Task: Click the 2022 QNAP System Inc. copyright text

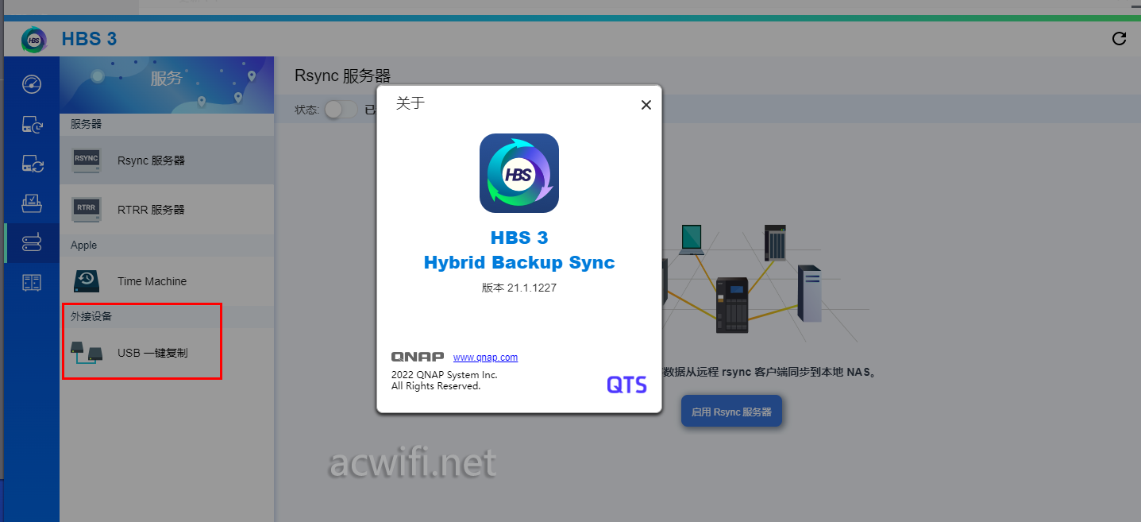Action: (445, 375)
